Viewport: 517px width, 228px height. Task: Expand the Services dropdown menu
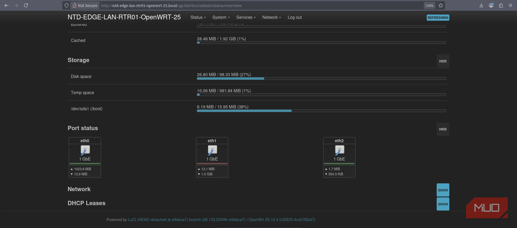pyautogui.click(x=246, y=17)
